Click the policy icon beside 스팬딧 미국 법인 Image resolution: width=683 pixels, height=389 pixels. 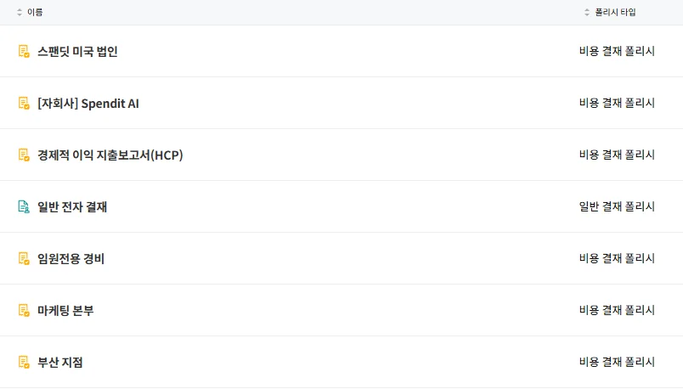(x=24, y=51)
